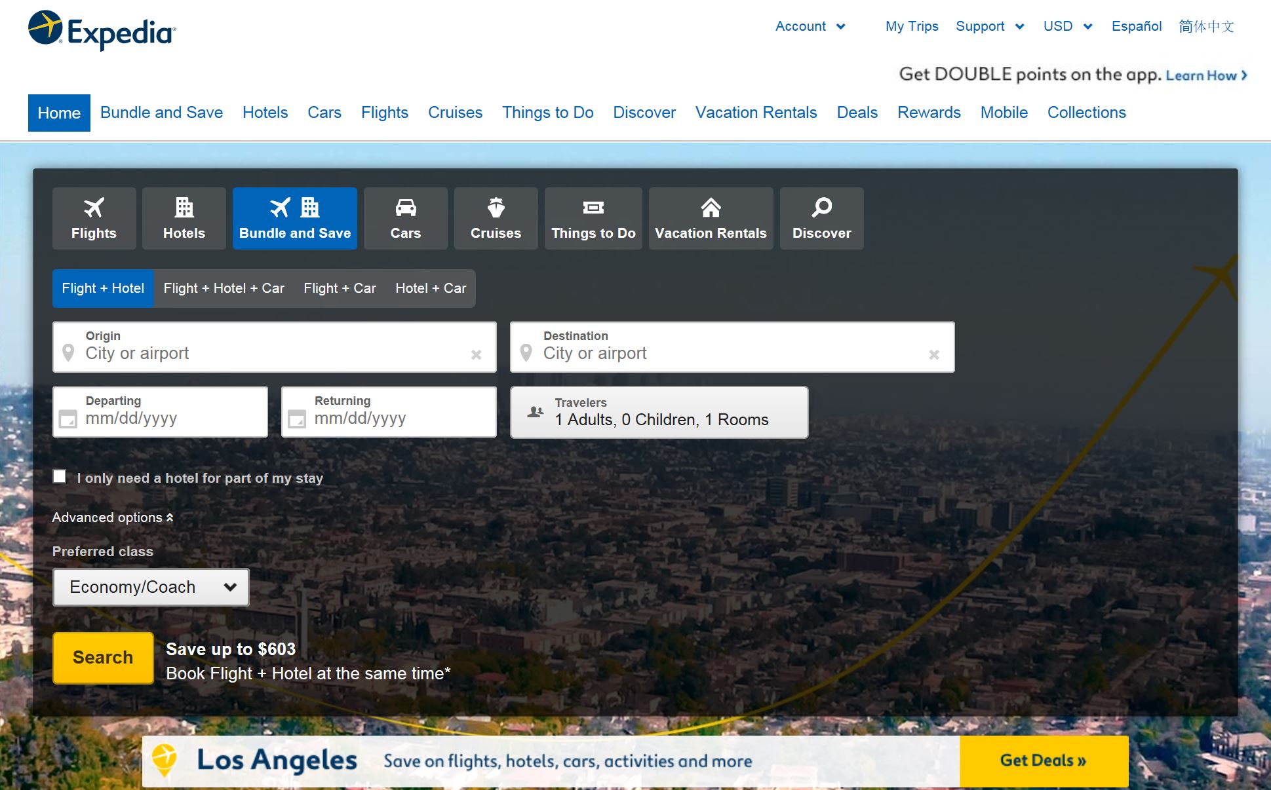Image resolution: width=1271 pixels, height=790 pixels.
Task: Open the Departing calendar icon
Action: (68, 419)
